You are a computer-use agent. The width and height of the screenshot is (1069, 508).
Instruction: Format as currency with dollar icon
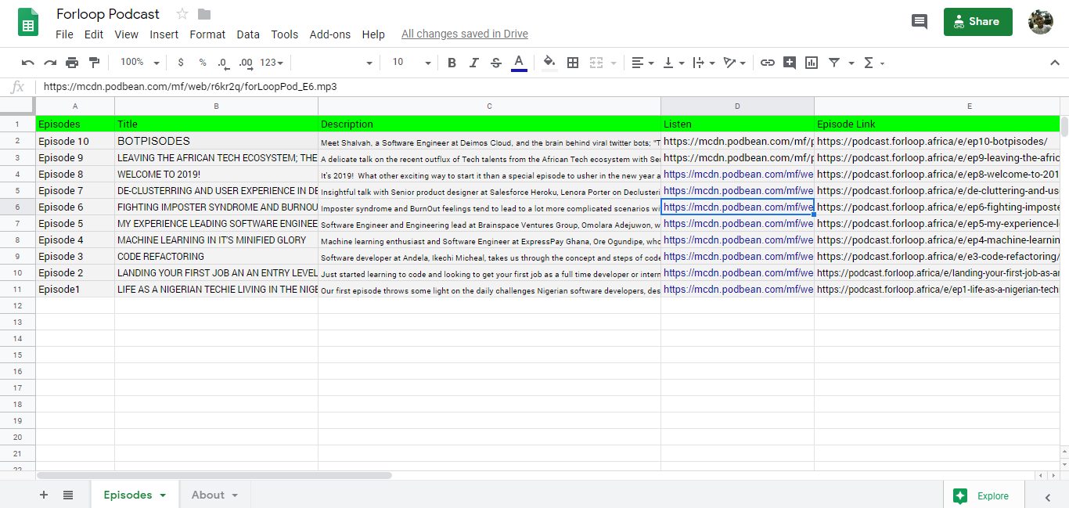181,63
